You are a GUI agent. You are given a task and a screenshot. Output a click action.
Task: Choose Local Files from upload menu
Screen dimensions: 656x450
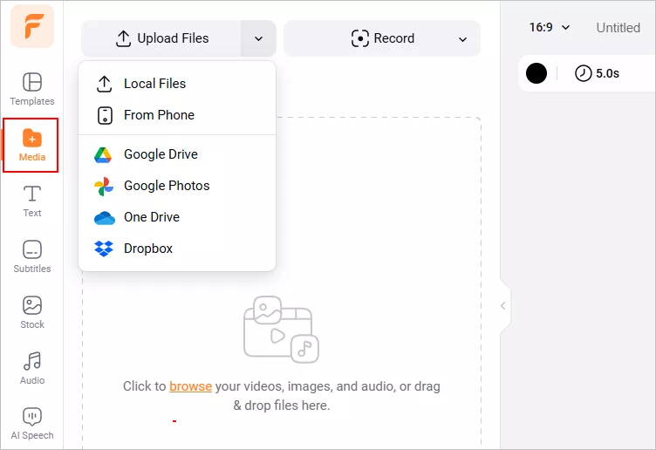tap(177, 84)
